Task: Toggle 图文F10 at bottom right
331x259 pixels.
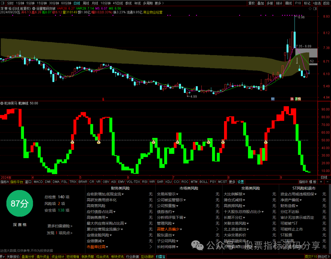Action: coord(311,257)
